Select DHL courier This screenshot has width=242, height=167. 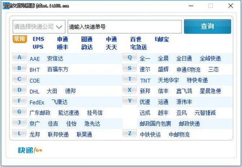point(34,91)
